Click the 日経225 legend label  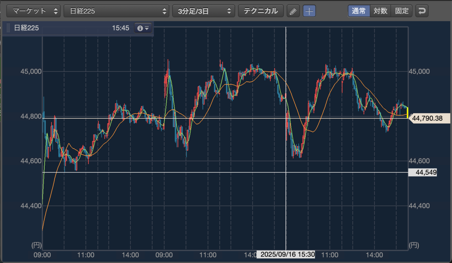tap(26, 28)
